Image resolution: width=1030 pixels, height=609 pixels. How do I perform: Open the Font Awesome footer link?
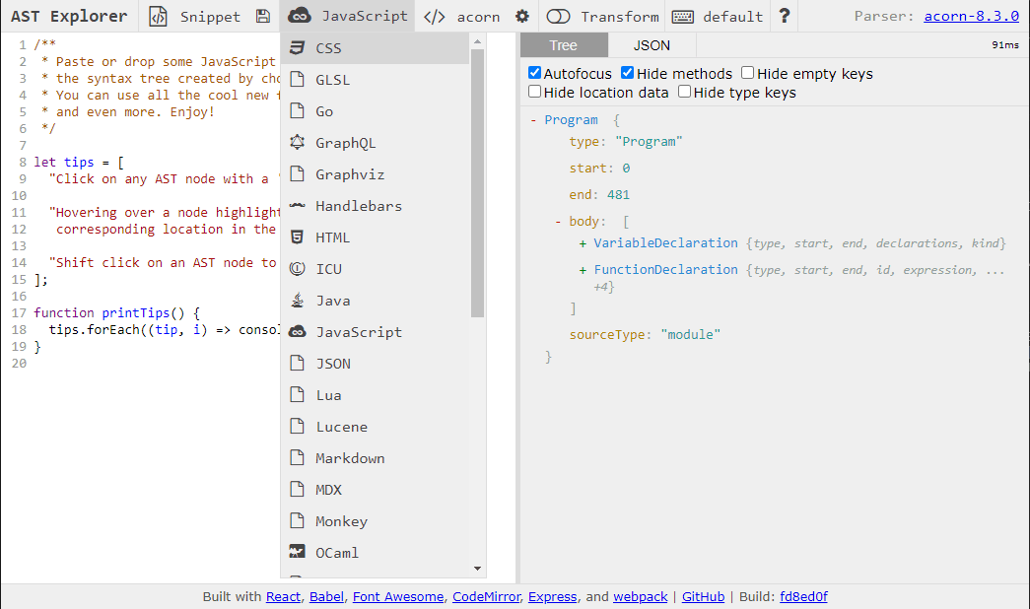point(398,596)
